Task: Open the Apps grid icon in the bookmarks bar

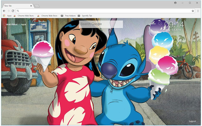Action: point(4,16)
